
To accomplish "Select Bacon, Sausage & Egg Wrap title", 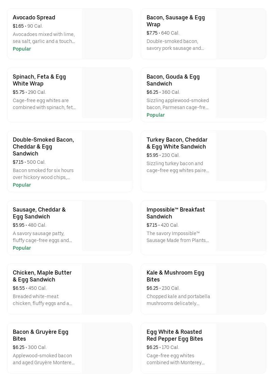I will 176,21.
